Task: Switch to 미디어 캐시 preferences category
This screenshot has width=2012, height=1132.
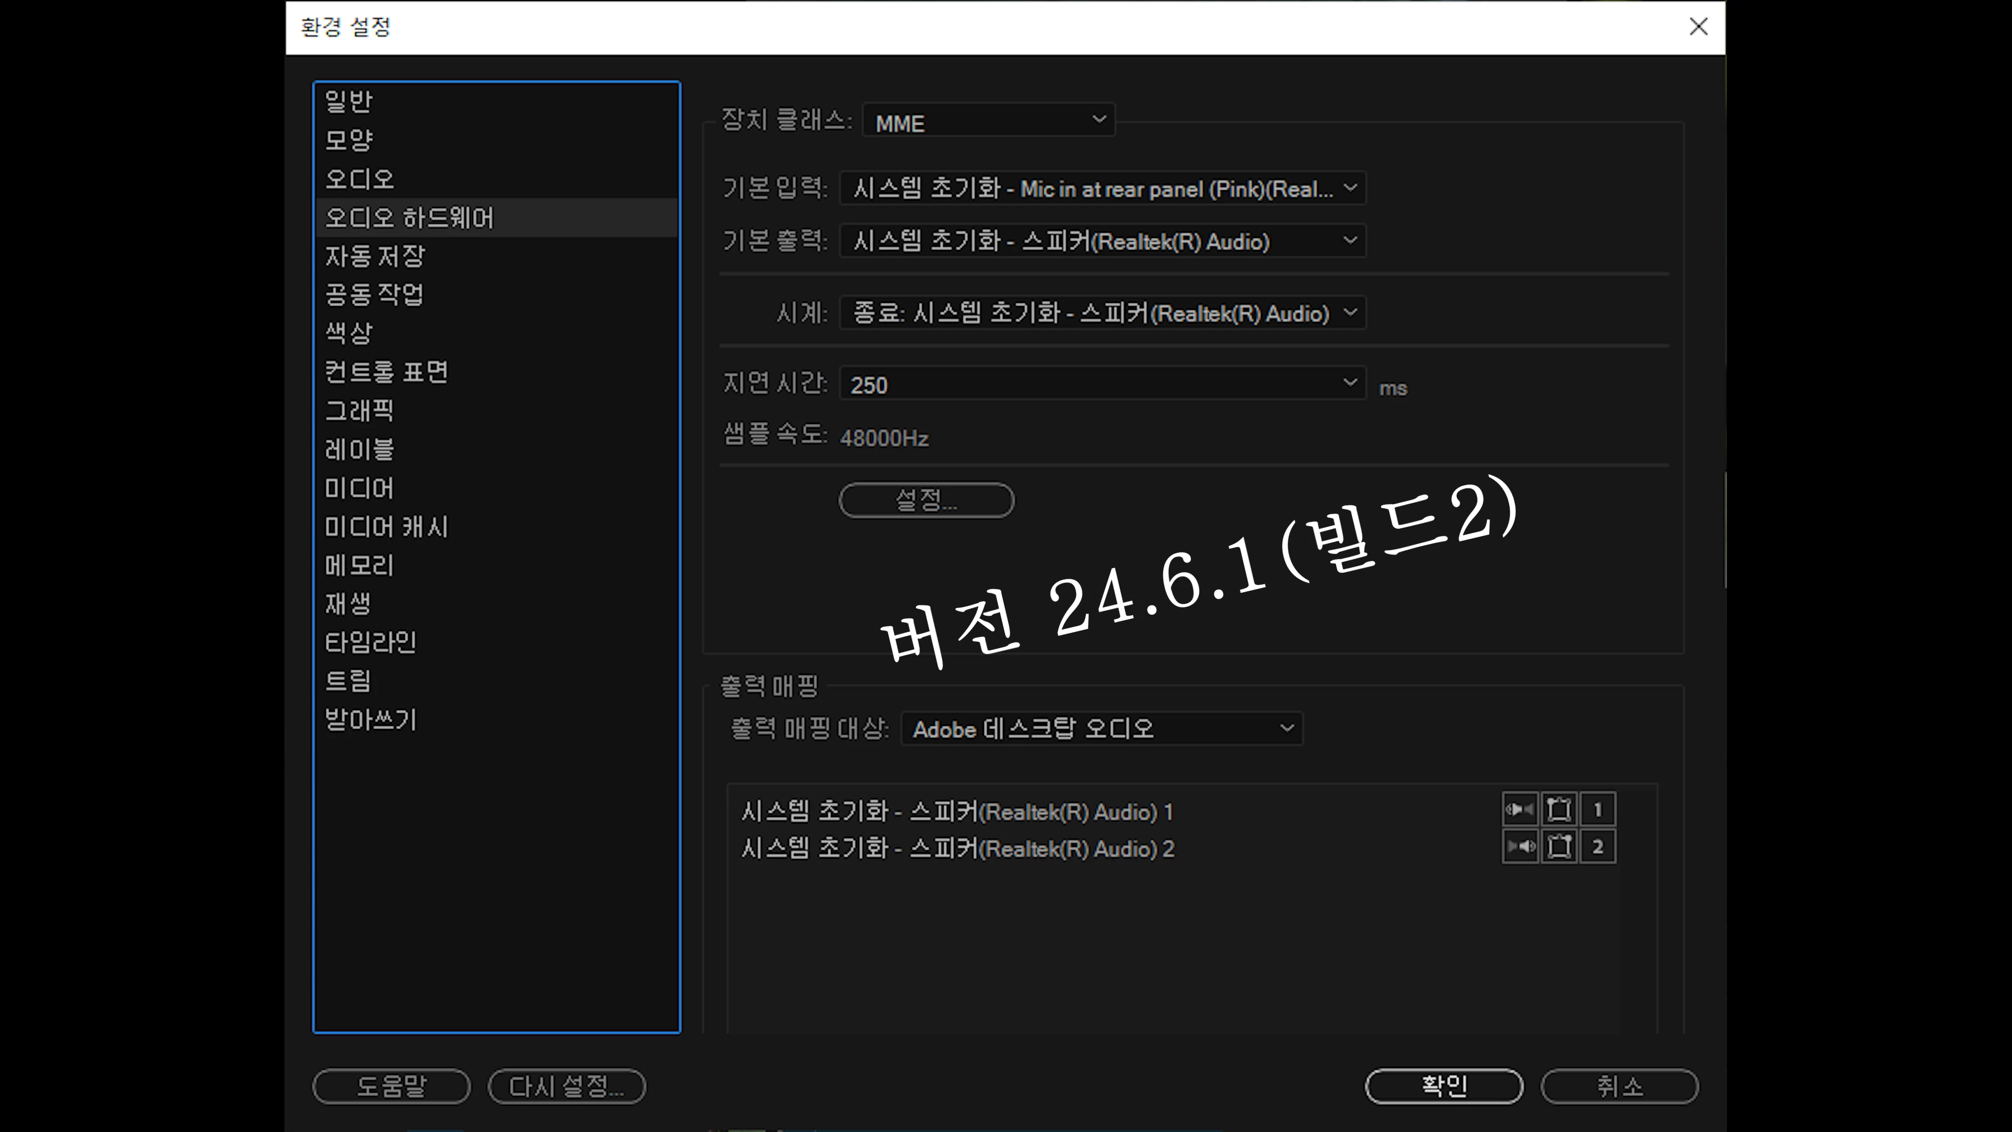Action: tap(387, 527)
